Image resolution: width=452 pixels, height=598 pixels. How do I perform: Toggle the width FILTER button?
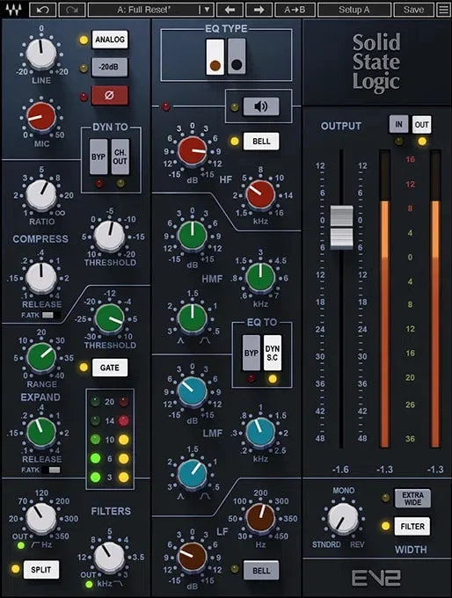pos(412,526)
